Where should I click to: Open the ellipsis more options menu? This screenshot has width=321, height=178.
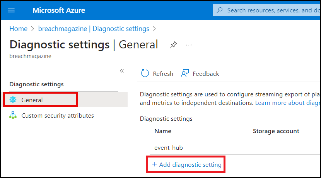tap(189, 45)
